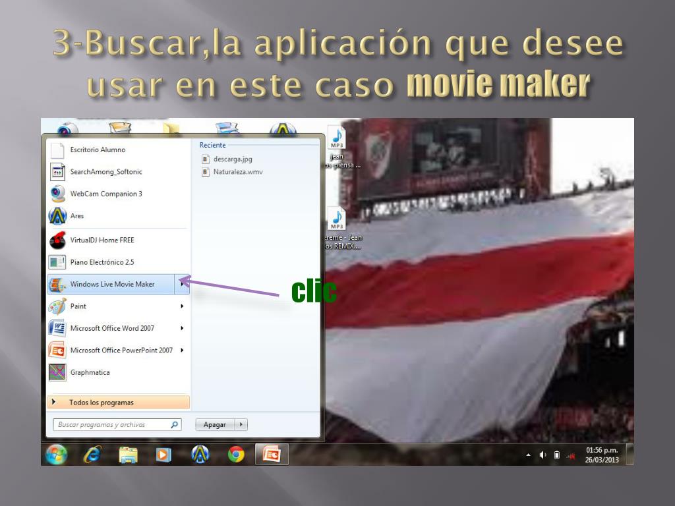675x506 pixels.
Task: Click the network signal tray icon
Action: coord(571,456)
